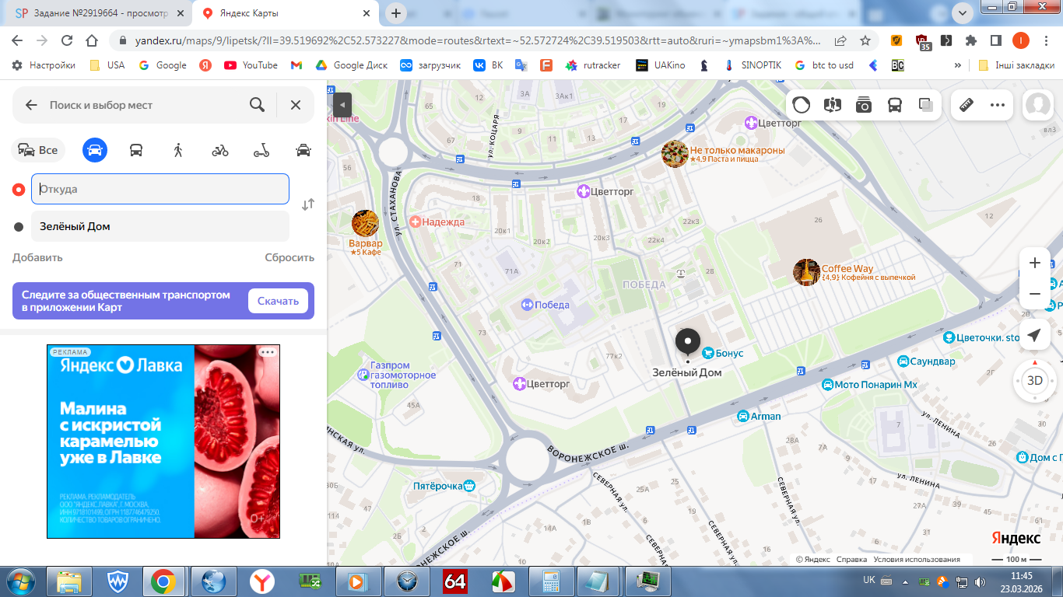Select the car route mode icon
Viewport: 1063px width, 597px height.
[x=95, y=150]
